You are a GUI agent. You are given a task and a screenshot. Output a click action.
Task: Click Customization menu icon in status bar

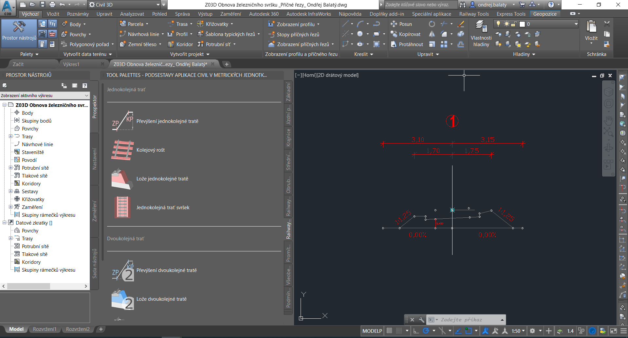[624, 331]
